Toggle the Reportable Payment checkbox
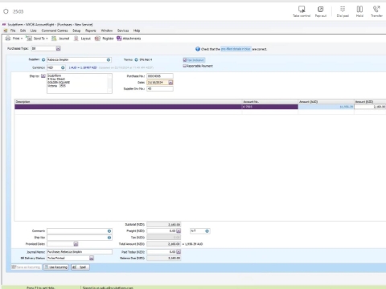Image resolution: width=386 pixels, height=289 pixels. pyautogui.click(x=184, y=66)
